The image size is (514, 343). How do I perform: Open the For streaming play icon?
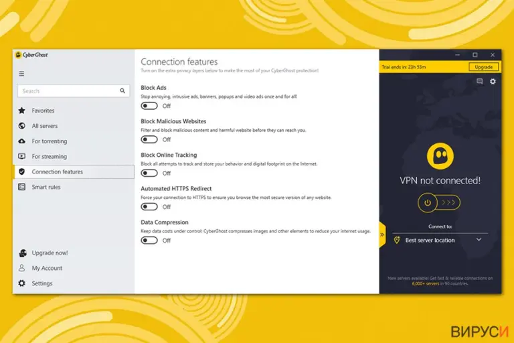coord(22,156)
